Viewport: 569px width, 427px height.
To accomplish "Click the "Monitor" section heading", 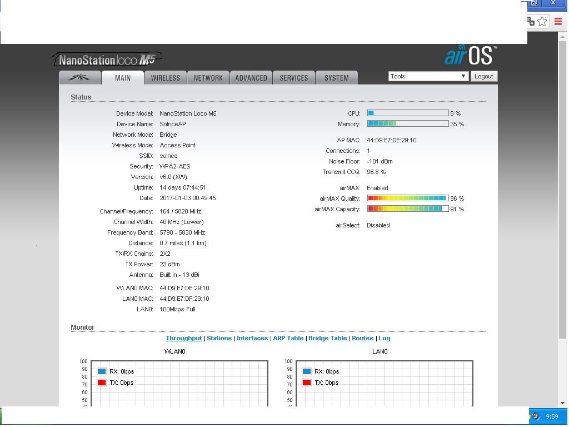I will pos(82,327).
